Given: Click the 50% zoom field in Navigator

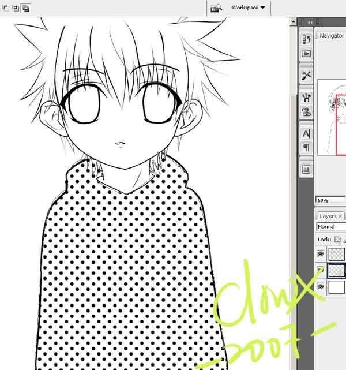Looking at the screenshot, I should coord(330,200).
